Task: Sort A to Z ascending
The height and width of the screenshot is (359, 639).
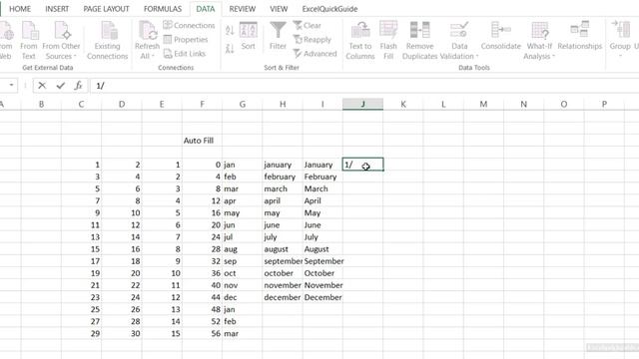Action: 230,30
